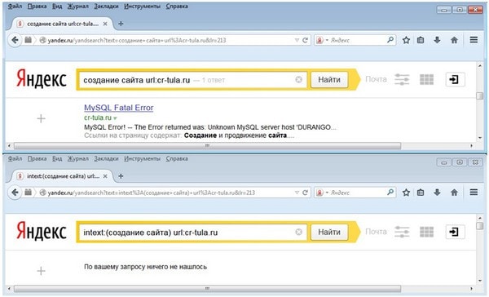The image size is (489, 297).
Task: Open Вид menu in bottom browser window
Action: pos(57,158)
